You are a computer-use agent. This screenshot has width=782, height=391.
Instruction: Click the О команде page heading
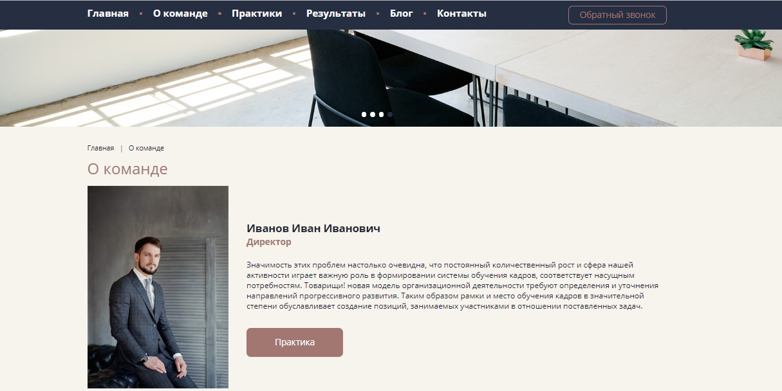point(127,169)
